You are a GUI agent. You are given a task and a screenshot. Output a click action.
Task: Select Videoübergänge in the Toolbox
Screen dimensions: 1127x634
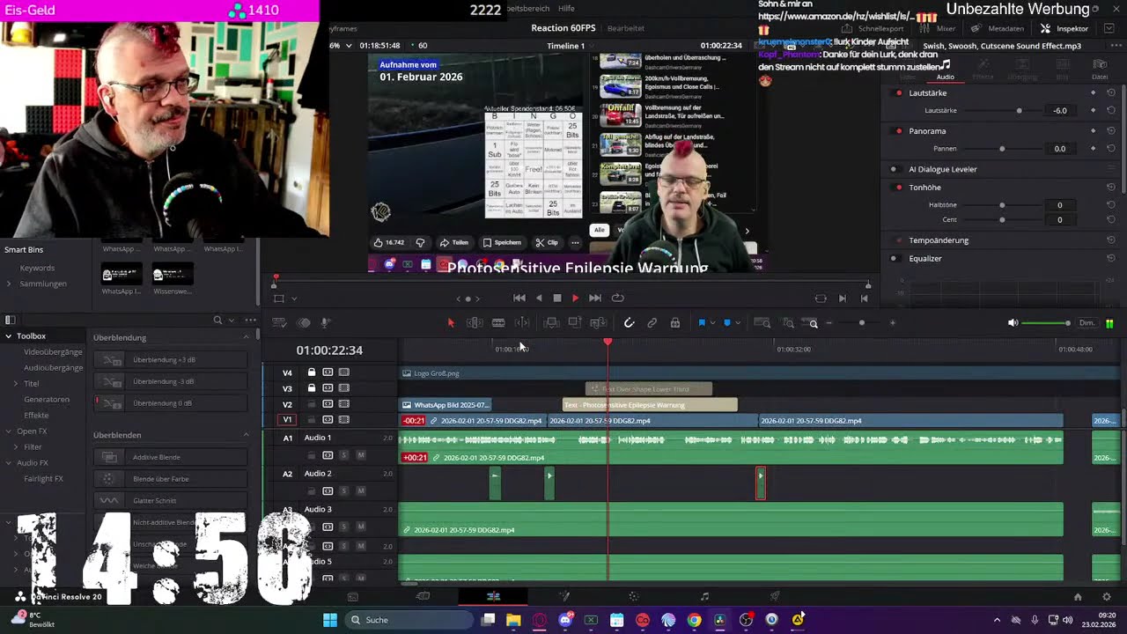pos(53,352)
